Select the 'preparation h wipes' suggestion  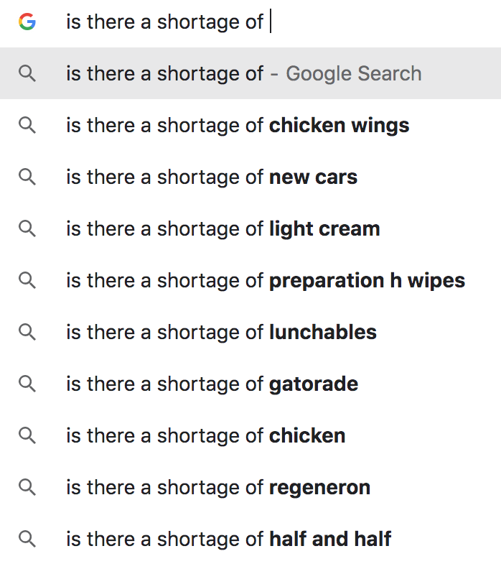[x=266, y=281]
